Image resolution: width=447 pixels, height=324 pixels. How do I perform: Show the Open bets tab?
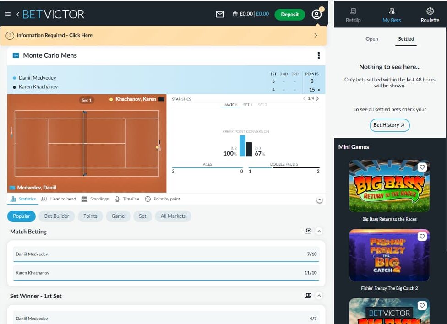[372, 39]
